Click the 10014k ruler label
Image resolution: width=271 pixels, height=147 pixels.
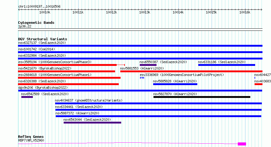(178, 12)
